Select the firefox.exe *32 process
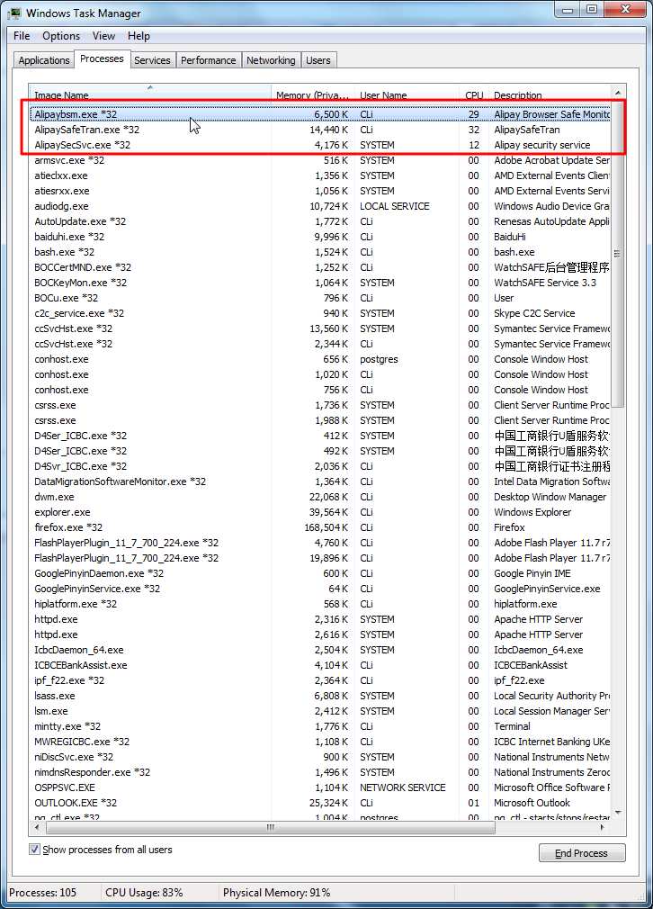Screen dimensions: 653x909 tap(320, 527)
